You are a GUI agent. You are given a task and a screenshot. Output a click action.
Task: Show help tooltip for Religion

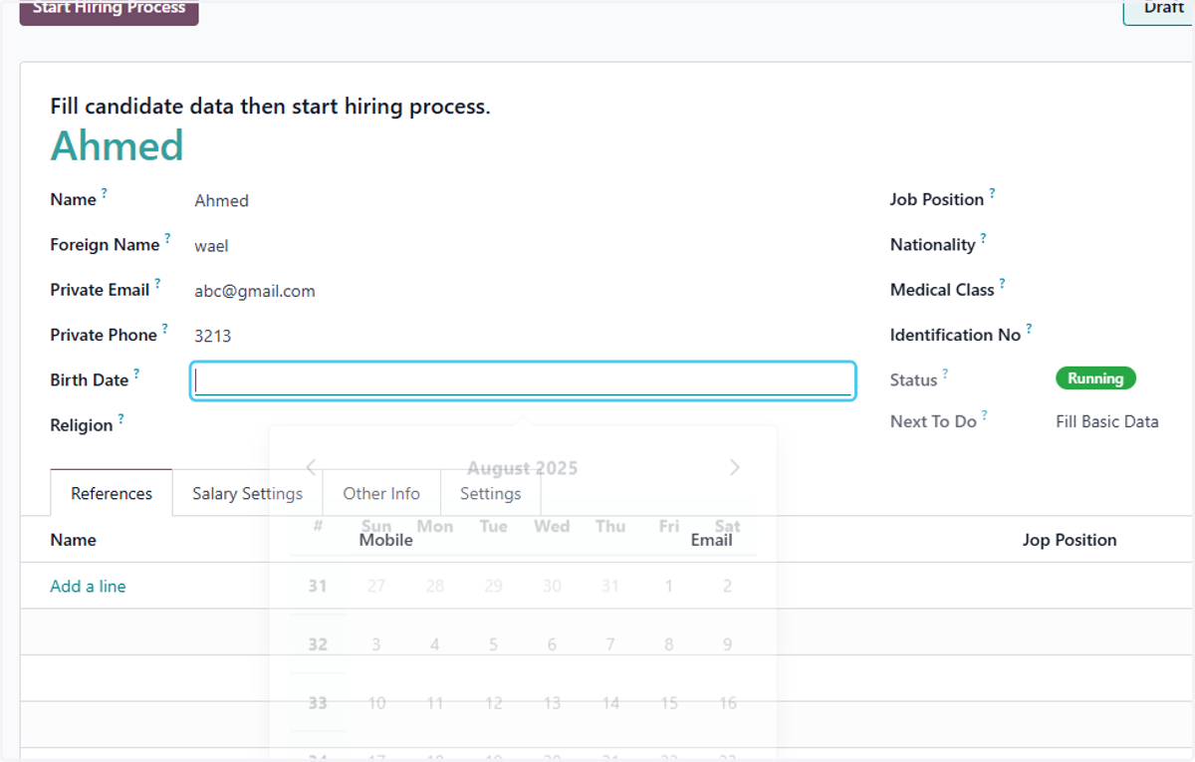[x=120, y=418]
